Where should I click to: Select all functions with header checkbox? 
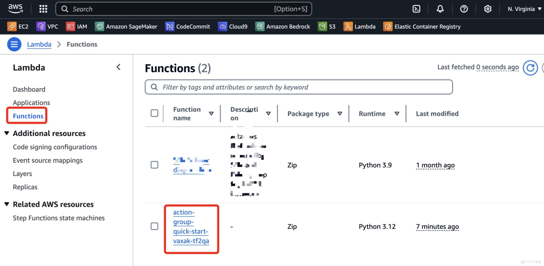pyautogui.click(x=154, y=113)
